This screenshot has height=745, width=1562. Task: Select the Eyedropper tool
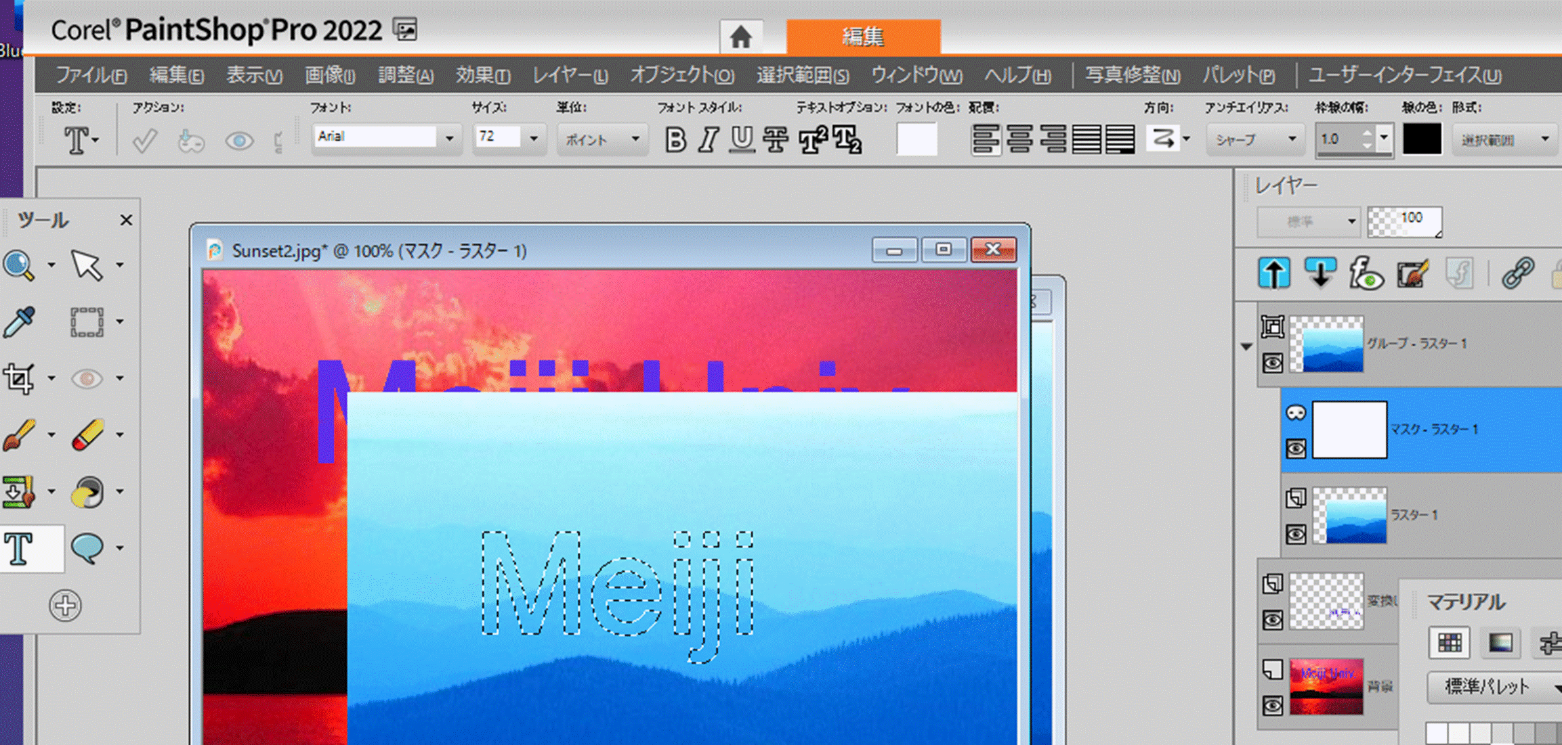(x=19, y=322)
